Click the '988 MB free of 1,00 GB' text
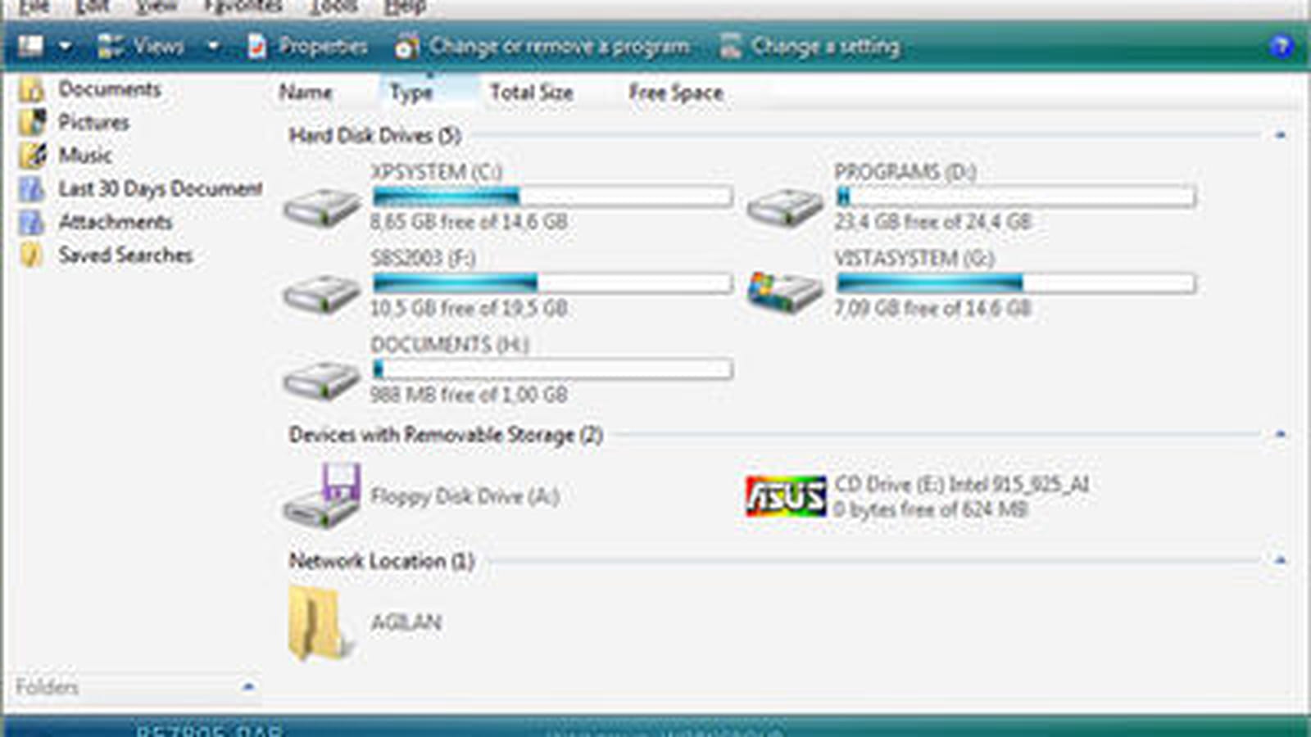This screenshot has height=737, width=1311. click(469, 394)
